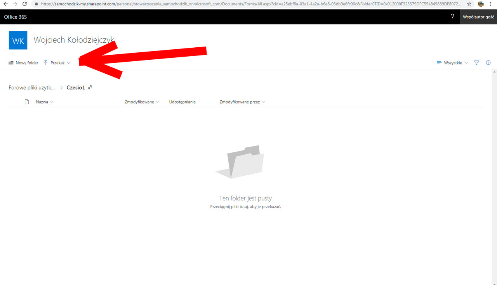Click the Wojciech Kołodziejczyk name link

[73, 40]
